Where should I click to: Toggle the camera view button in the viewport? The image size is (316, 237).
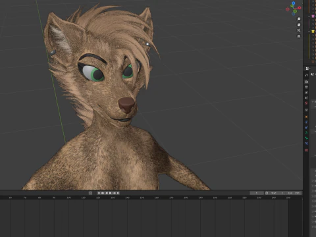click(299, 30)
